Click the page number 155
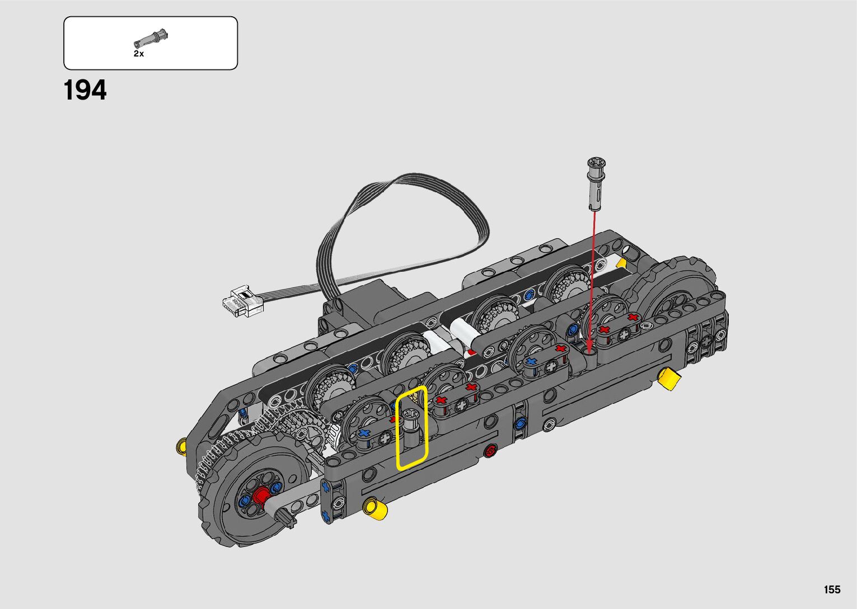 832,589
